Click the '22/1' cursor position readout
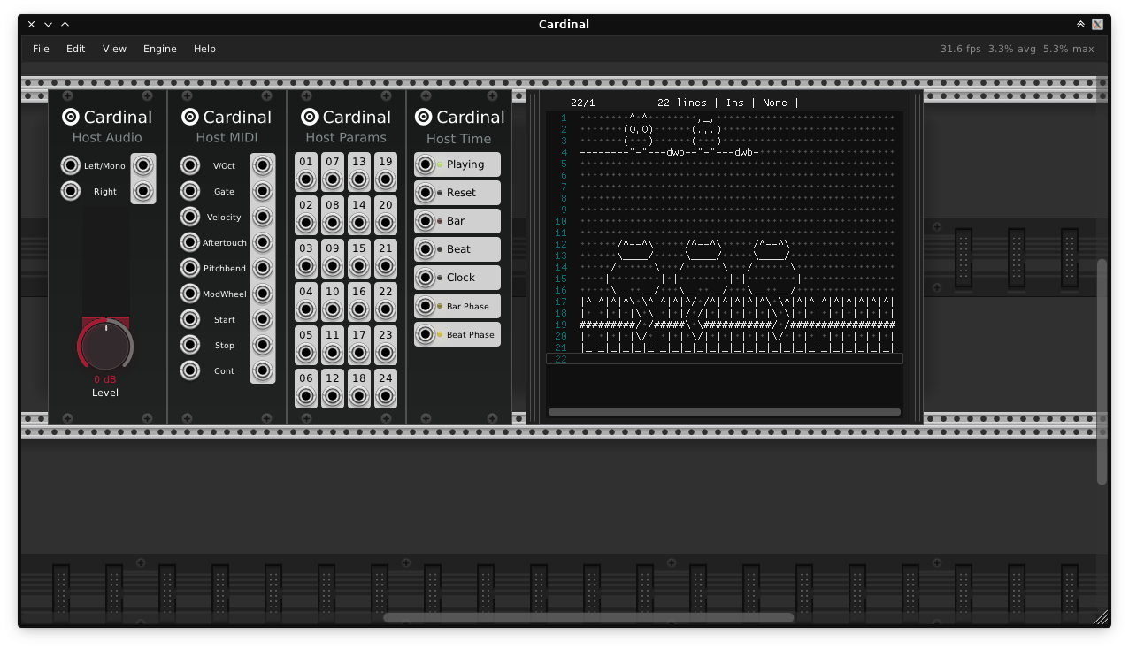Image resolution: width=1129 pixels, height=649 pixels. [x=583, y=103]
